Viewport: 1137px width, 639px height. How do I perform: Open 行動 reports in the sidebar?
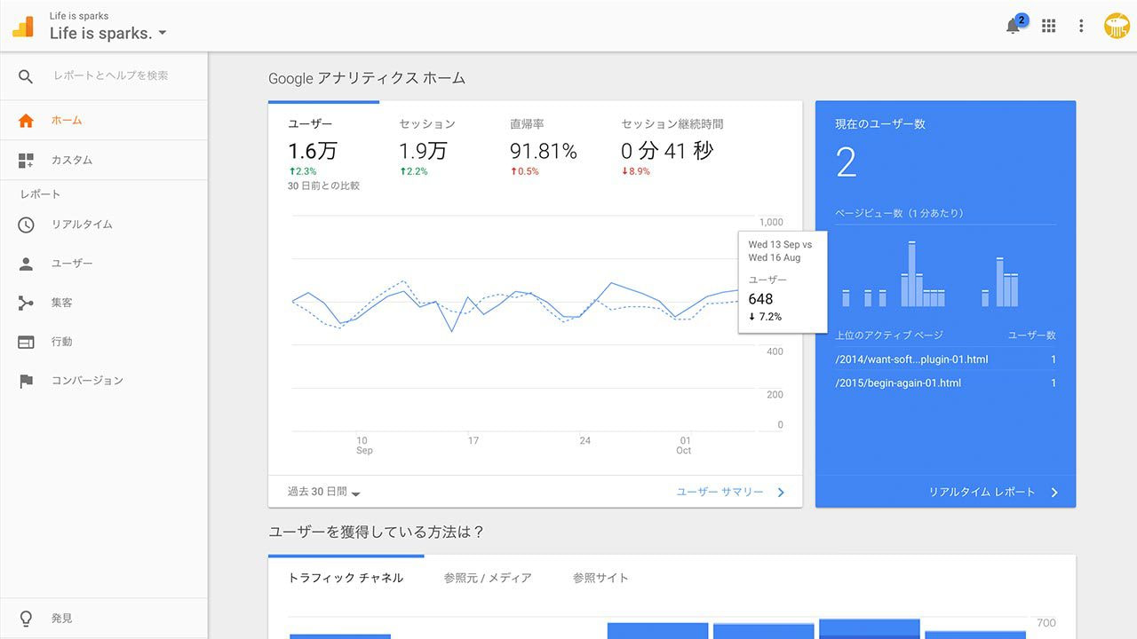pyautogui.click(x=104, y=342)
